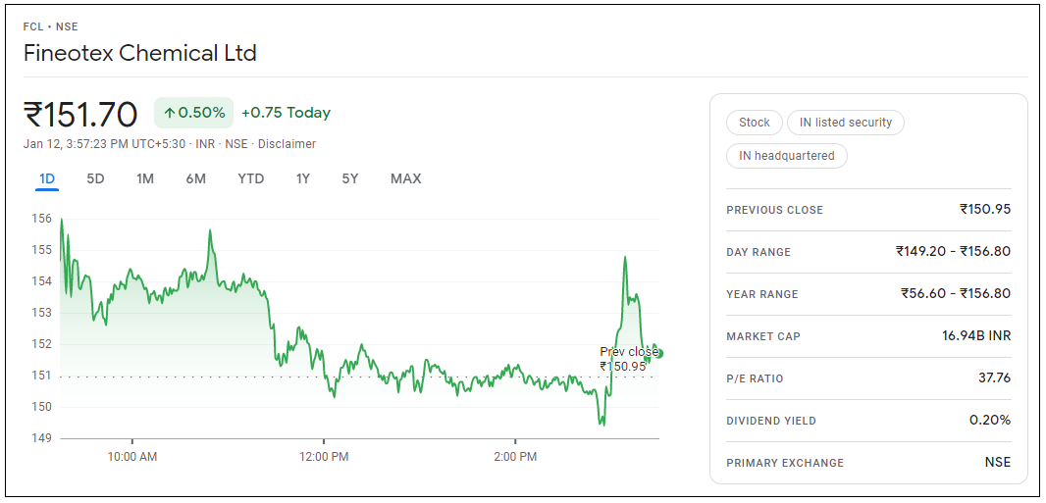The width and height of the screenshot is (1046, 503).
Task: Click the Prev close ₹150.95 chart label
Action: 628,359
